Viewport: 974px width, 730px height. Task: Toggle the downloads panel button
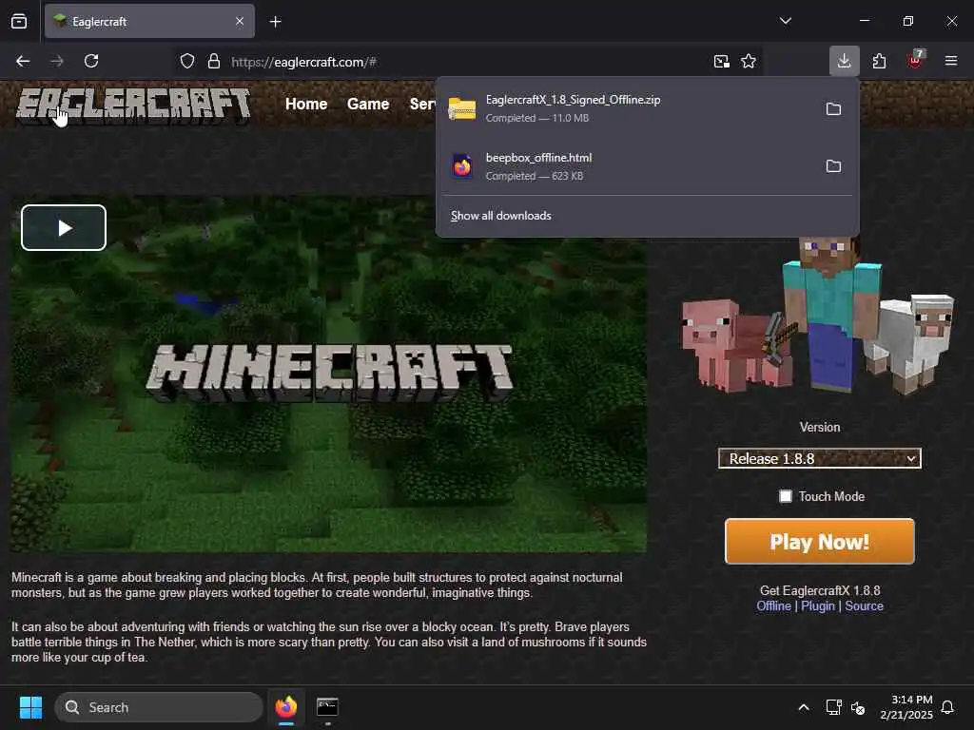845,61
